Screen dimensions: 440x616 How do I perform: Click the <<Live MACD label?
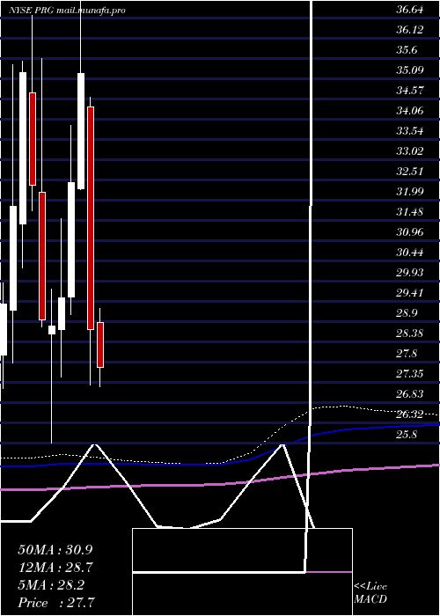point(370,593)
